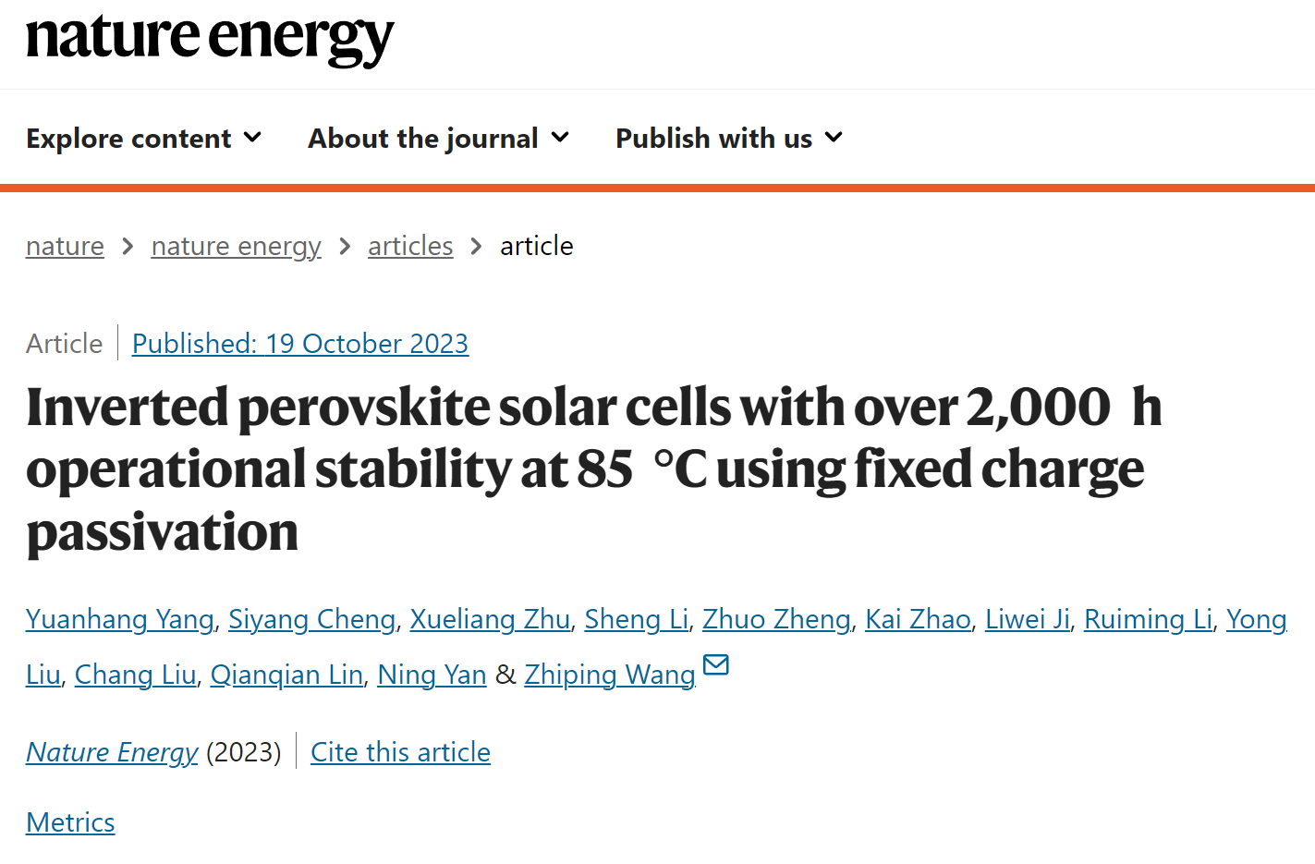The width and height of the screenshot is (1315, 864).
Task: Click the nature energy logo
Action: [x=210, y=39]
